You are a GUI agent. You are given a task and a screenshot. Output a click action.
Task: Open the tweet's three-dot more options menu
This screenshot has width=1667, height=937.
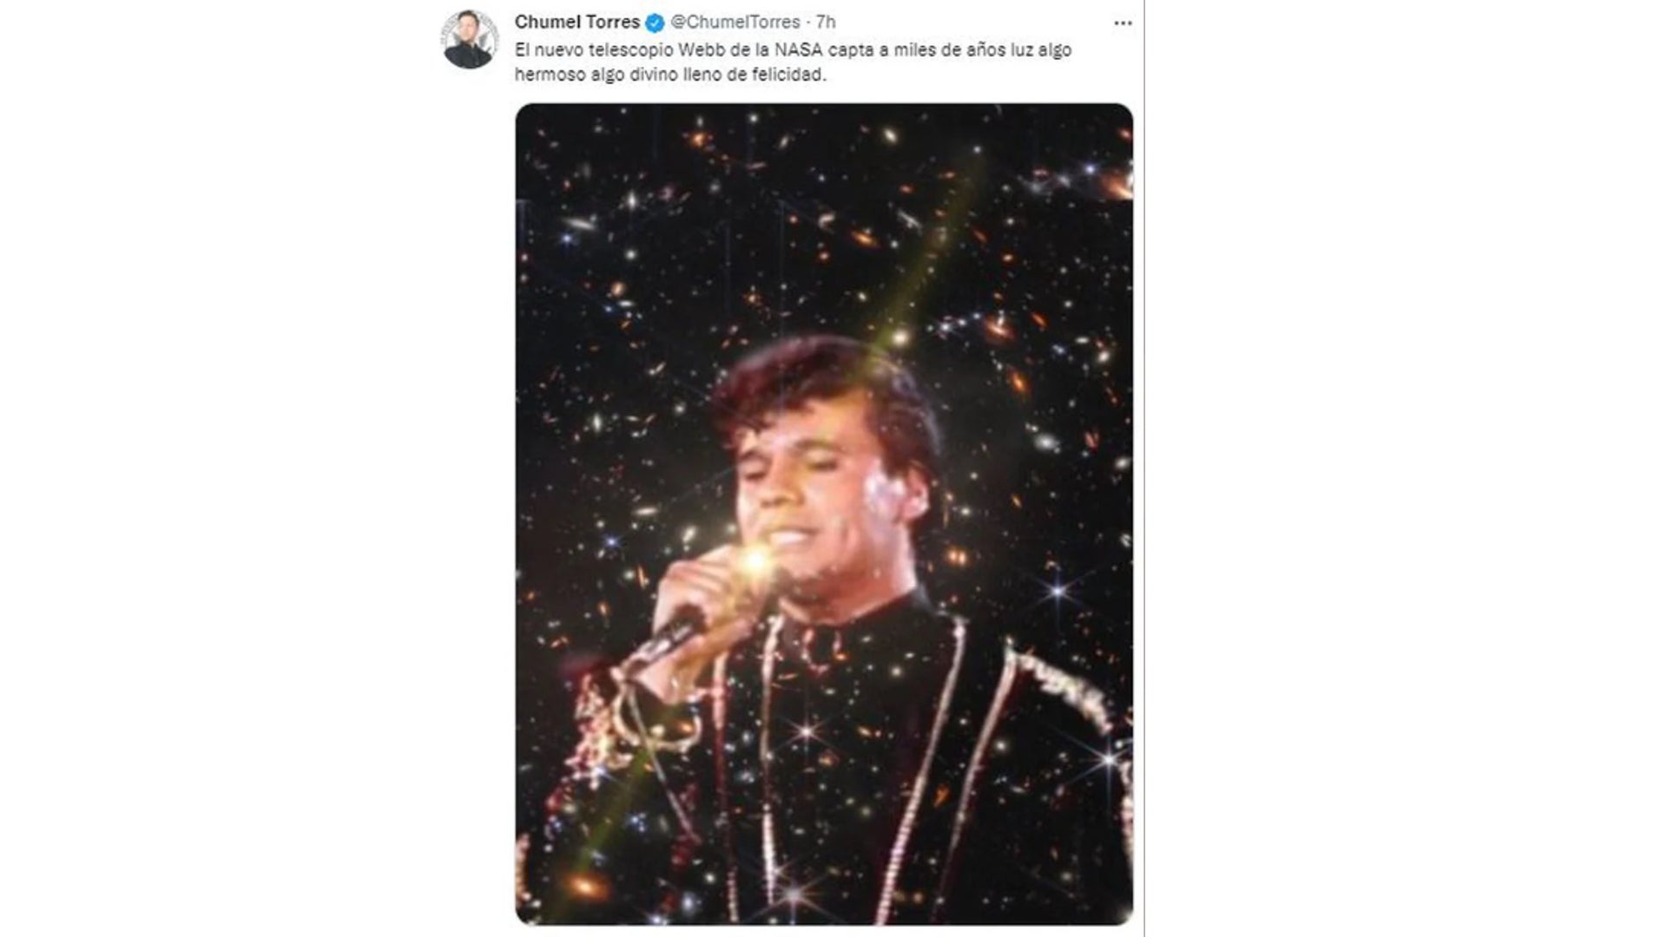[x=1123, y=23]
